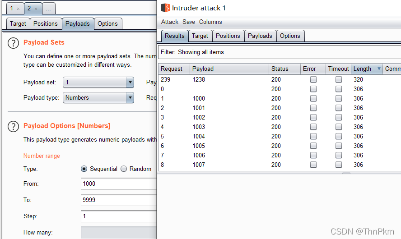Switch to Payloads tab in attack window
Screen dimensions: 401x239
260,36
